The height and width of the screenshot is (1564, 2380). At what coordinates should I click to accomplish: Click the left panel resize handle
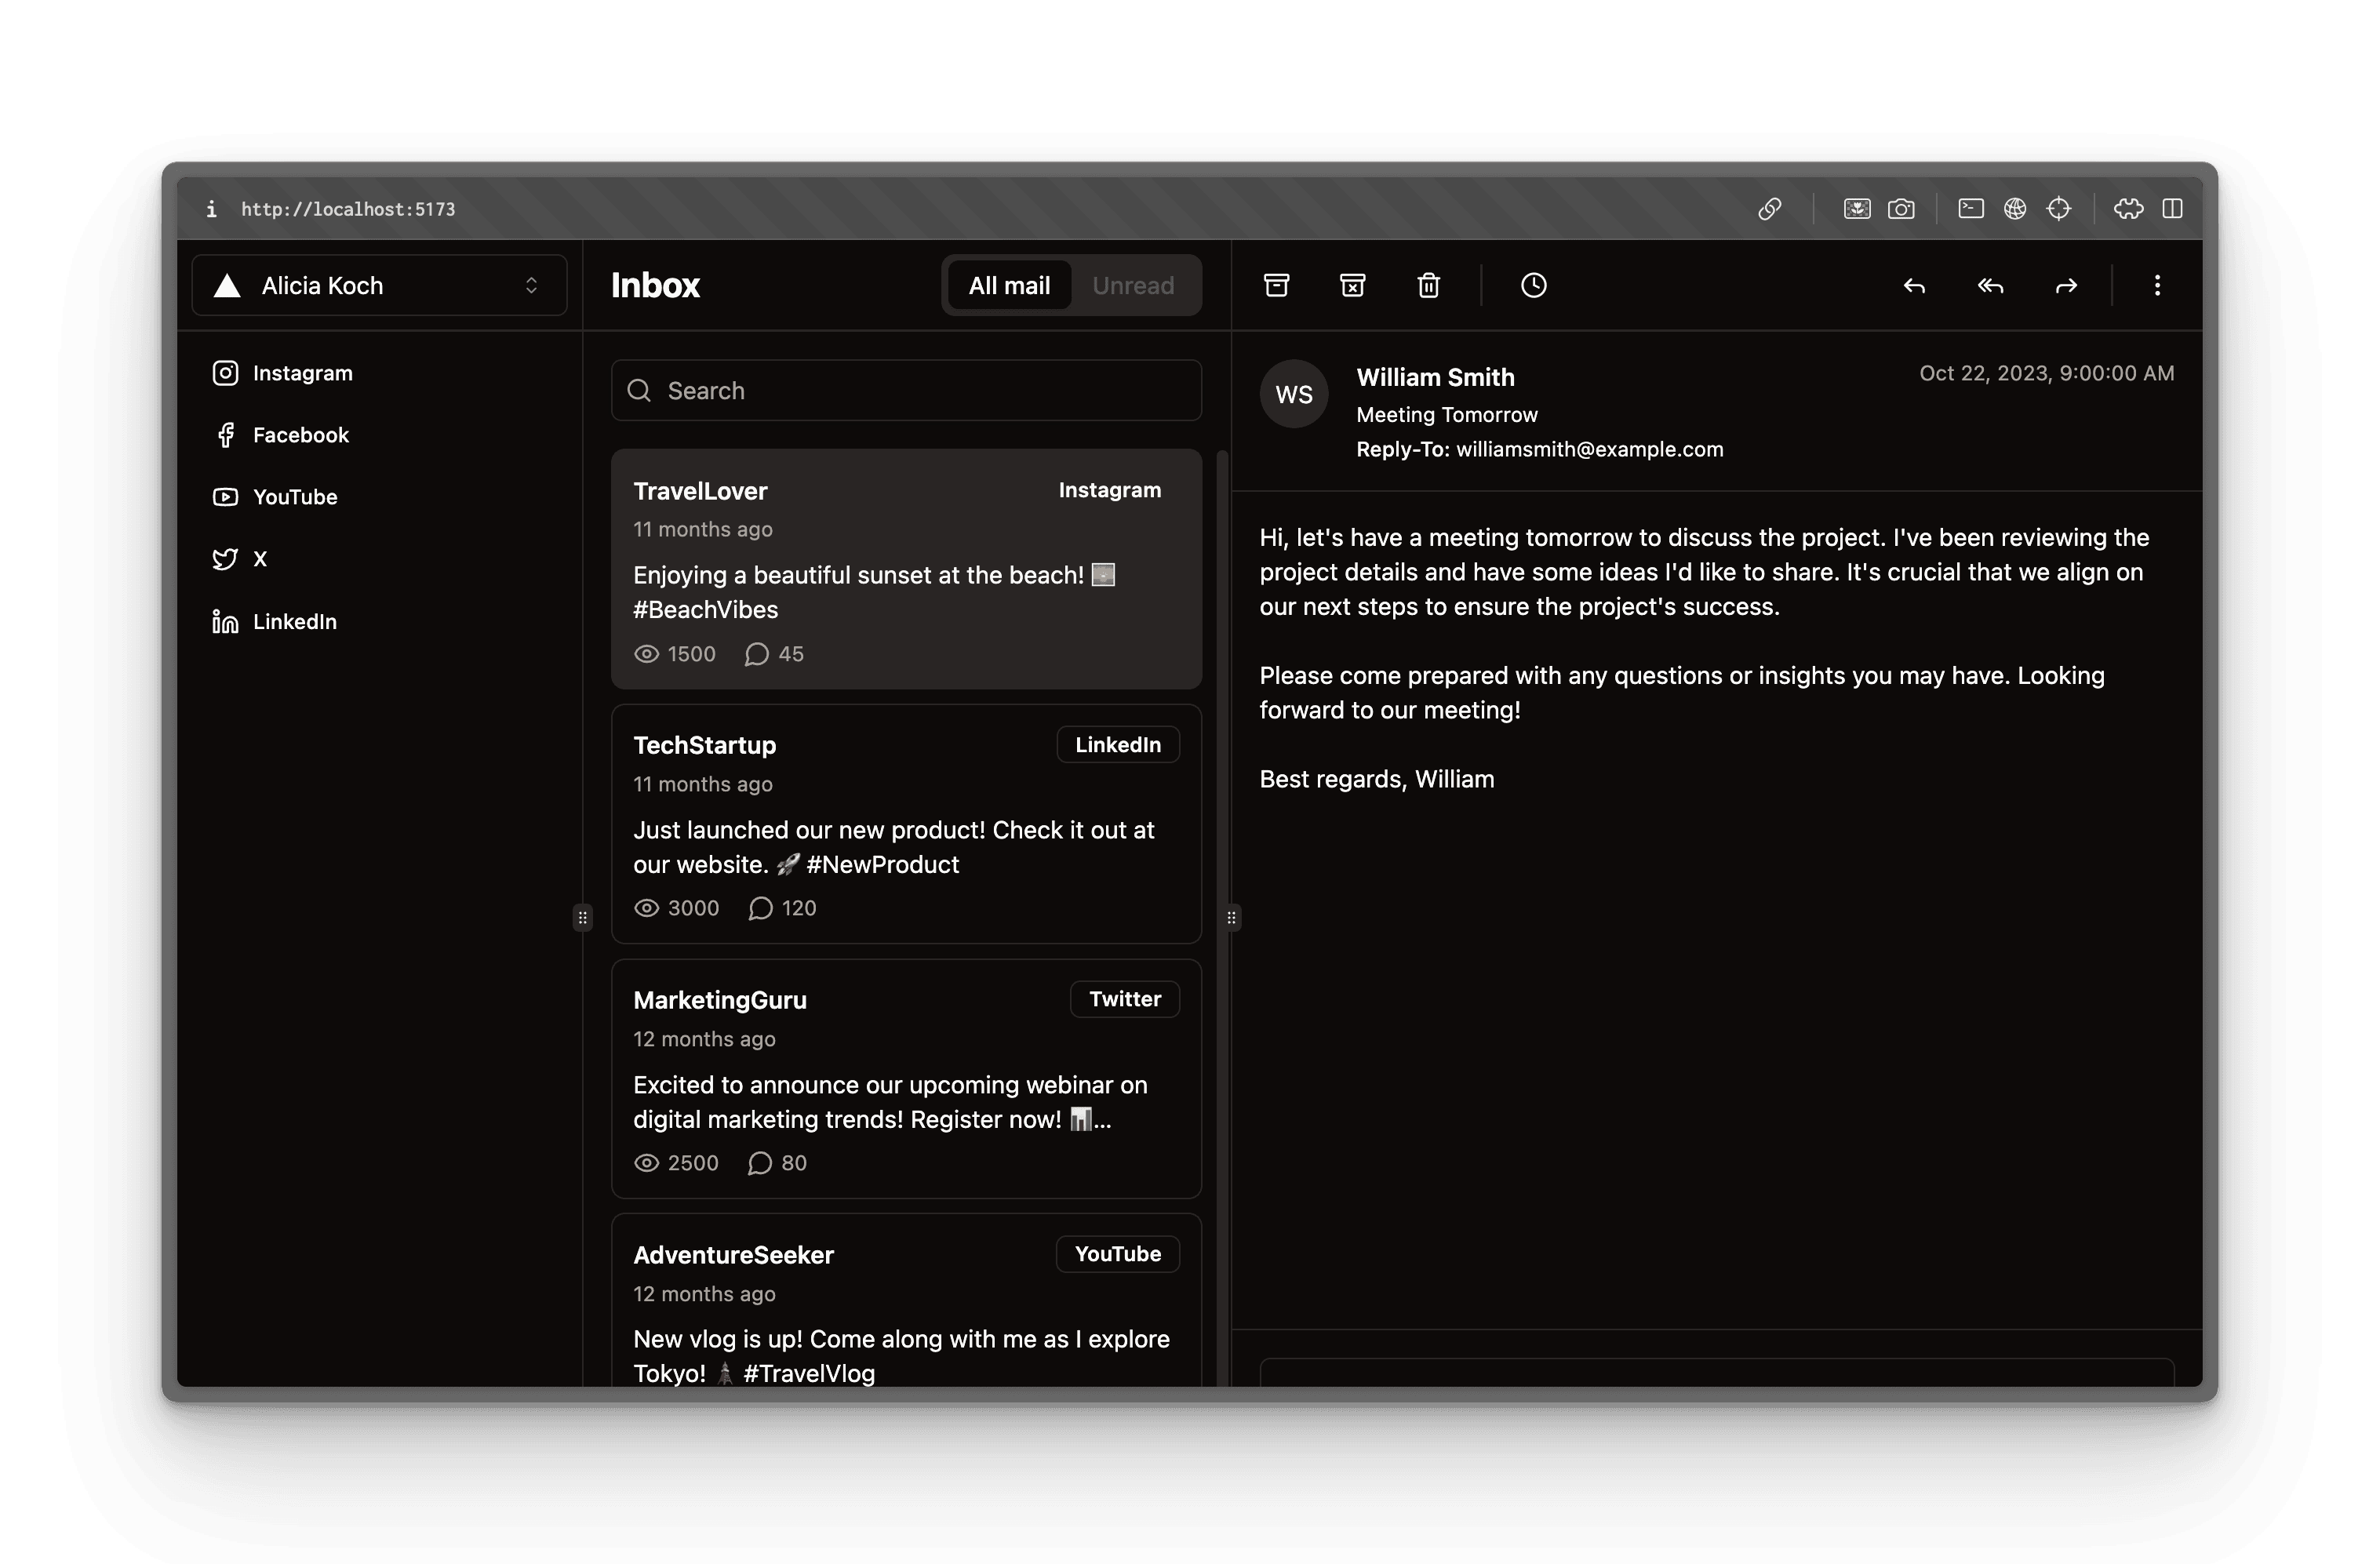(x=583, y=917)
